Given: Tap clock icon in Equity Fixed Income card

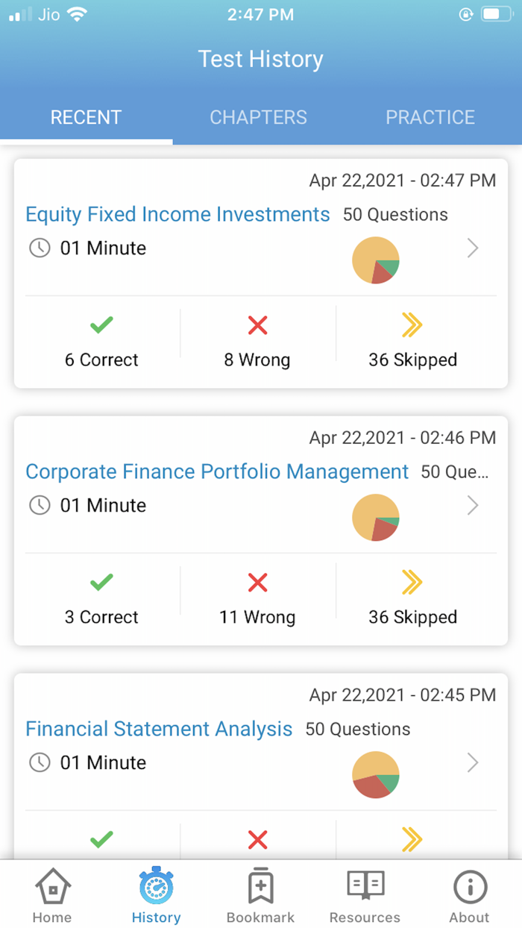Looking at the screenshot, I should point(40,248).
